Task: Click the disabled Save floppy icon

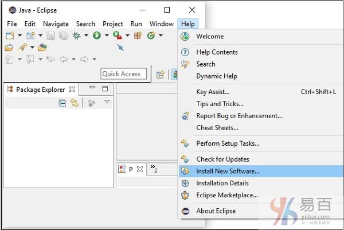Action: pyautogui.click(x=50, y=36)
